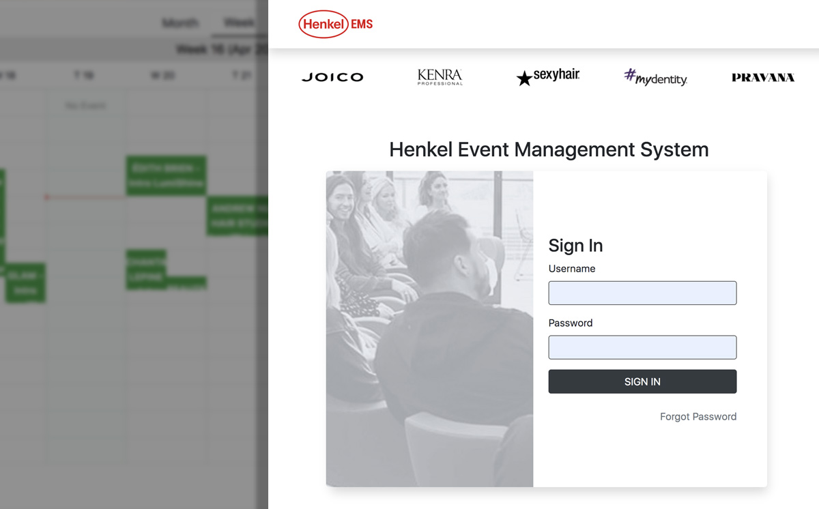This screenshot has width=819, height=509.
Task: Focus the Password input field
Action: pyautogui.click(x=642, y=347)
